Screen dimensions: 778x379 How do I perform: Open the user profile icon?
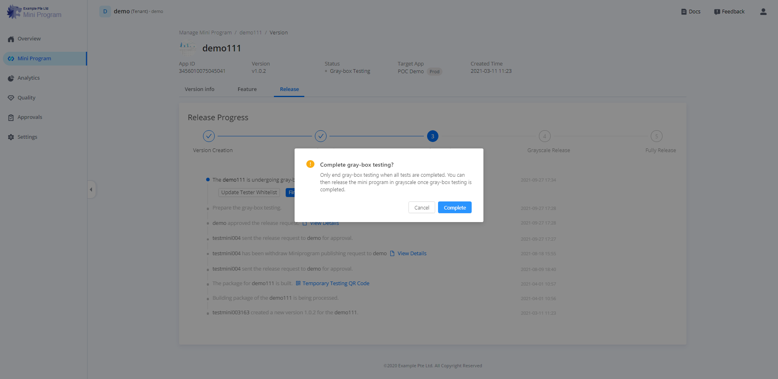coord(763,12)
